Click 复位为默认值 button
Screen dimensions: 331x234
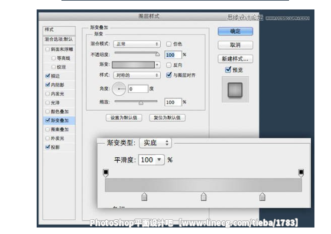coord(167,118)
